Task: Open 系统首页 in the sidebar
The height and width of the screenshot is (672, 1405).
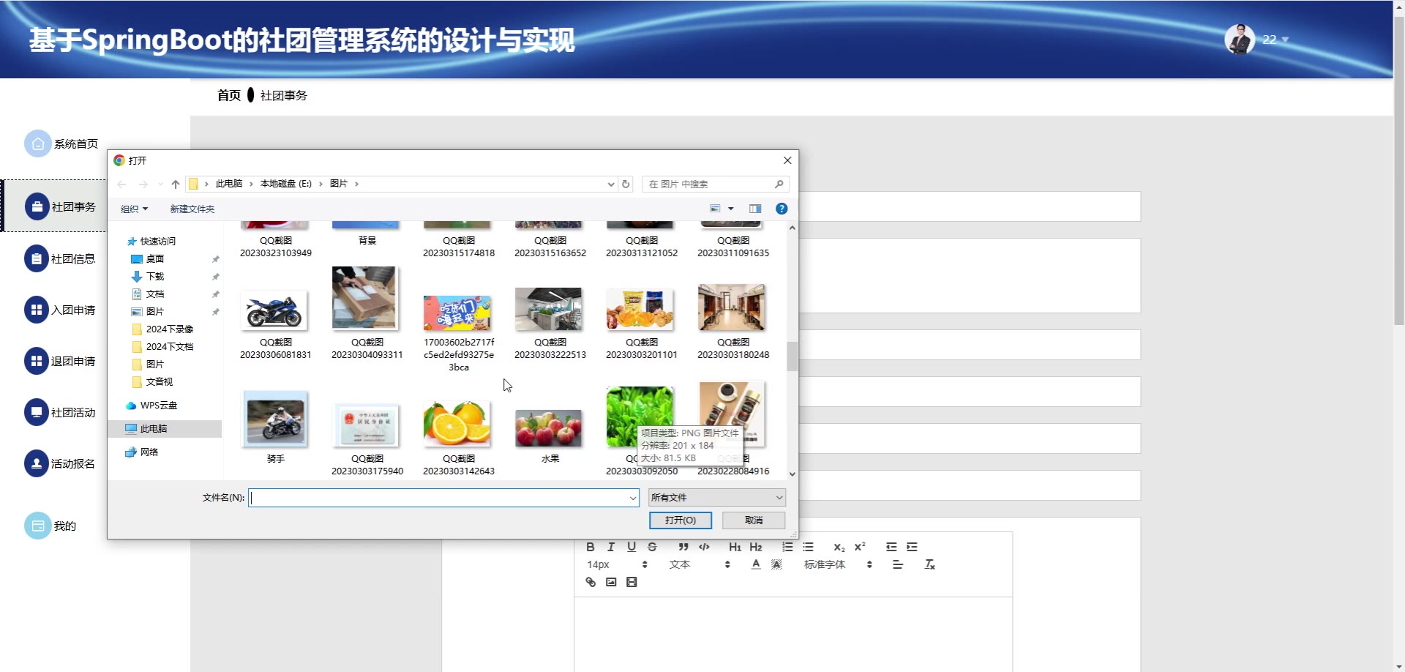Action: click(61, 144)
